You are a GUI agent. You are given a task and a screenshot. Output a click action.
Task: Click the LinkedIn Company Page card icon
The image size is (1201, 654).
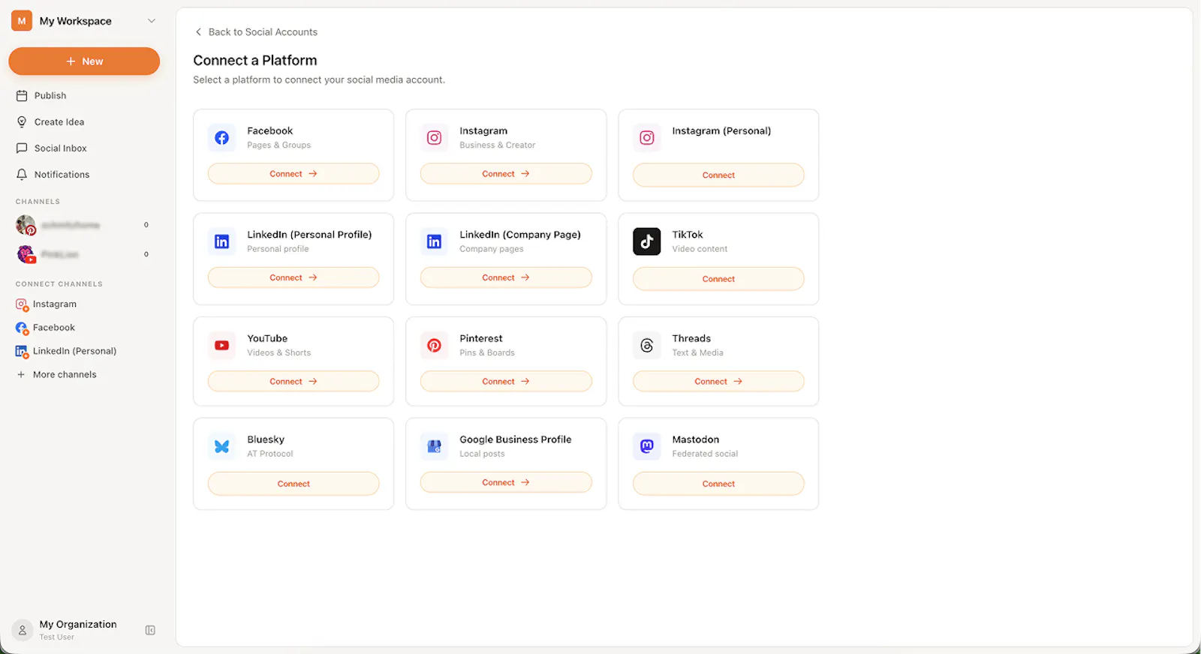point(434,241)
